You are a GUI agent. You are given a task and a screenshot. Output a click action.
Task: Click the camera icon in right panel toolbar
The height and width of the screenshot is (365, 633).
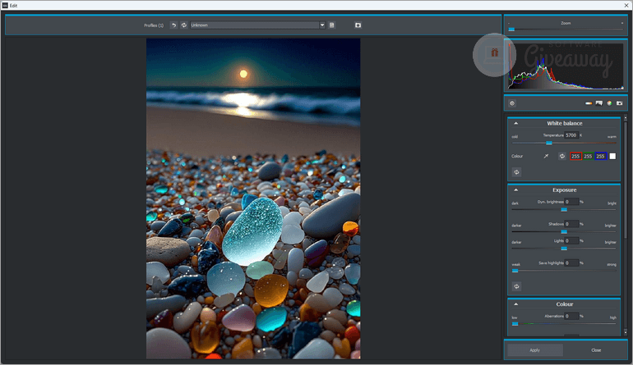pyautogui.click(x=619, y=103)
